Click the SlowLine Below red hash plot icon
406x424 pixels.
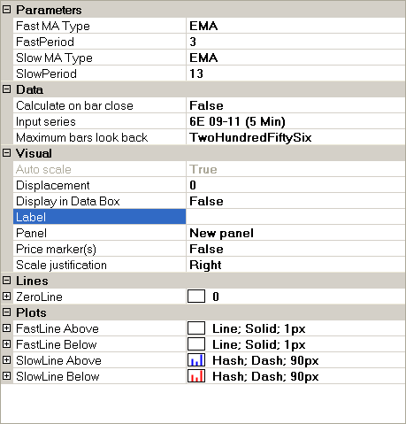196,376
